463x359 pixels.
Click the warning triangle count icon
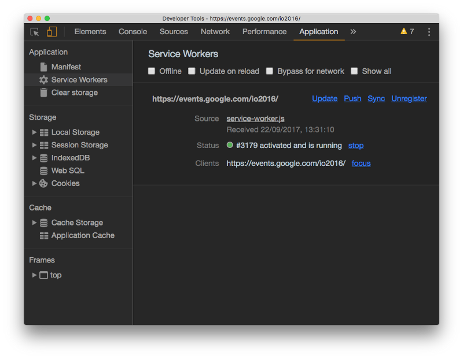[x=404, y=32]
